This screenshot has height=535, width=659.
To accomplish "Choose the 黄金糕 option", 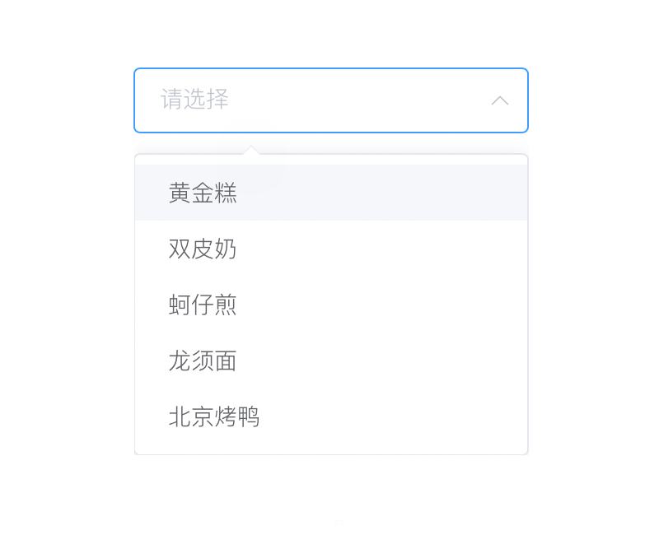I will click(x=203, y=193).
